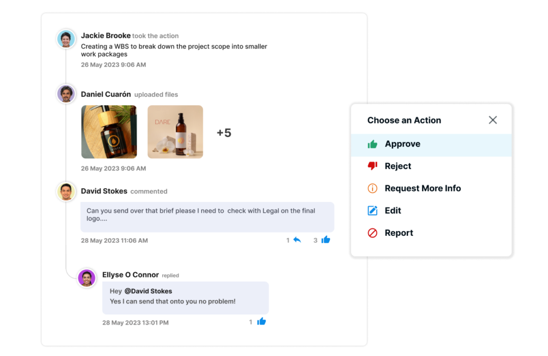Like Ellyse O Connor's reply
Viewport: 548px width, 356px height.
pyautogui.click(x=261, y=322)
